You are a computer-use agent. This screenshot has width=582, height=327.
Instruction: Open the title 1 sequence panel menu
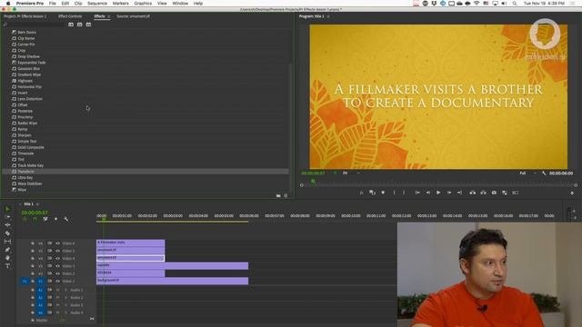(x=37, y=204)
